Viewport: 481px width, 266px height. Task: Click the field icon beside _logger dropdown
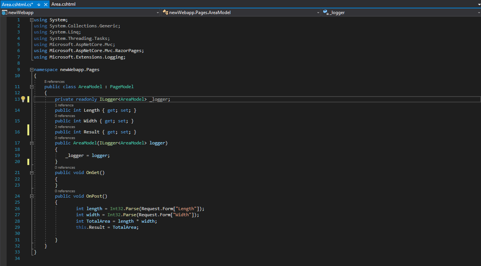pyautogui.click(x=326, y=13)
